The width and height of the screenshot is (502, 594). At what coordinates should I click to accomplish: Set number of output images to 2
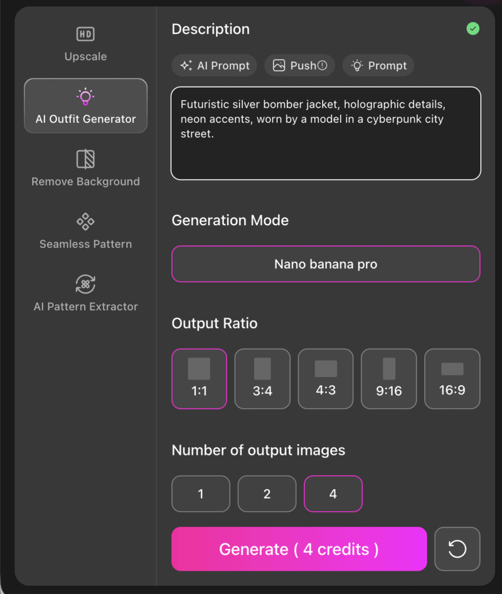tap(267, 494)
